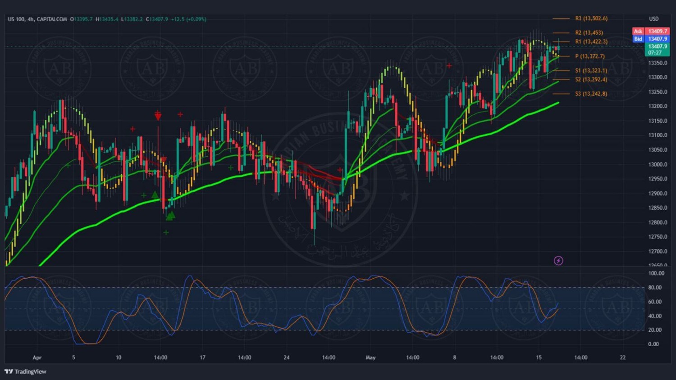The height and width of the screenshot is (380, 676).
Task: Click the green last price countdown tag
Action: 658,50
